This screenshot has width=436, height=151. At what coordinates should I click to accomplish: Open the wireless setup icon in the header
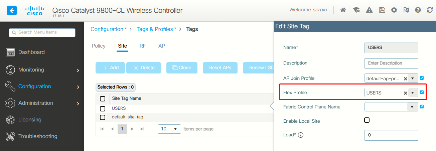[356, 10]
